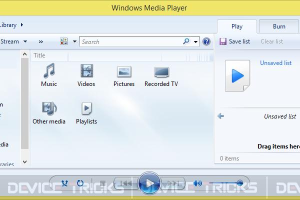The image size is (300, 200).
Task: Show more toolbar commands via double chevron
Action: tap(41, 41)
